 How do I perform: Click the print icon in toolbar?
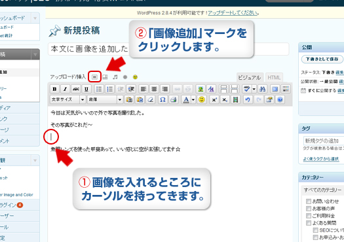coord(174,99)
